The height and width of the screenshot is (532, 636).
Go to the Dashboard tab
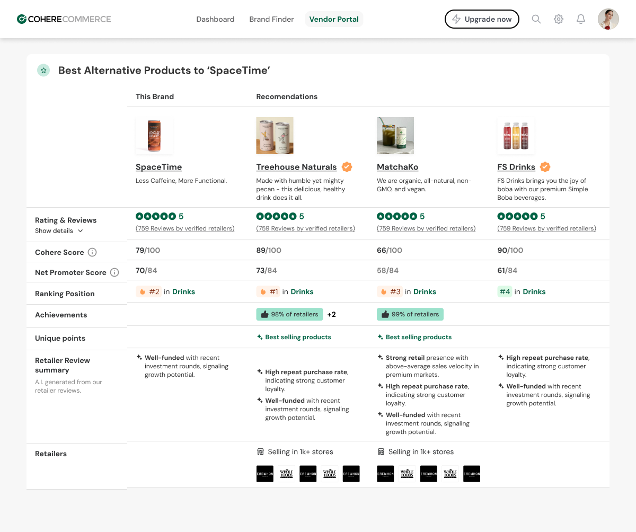(x=215, y=19)
